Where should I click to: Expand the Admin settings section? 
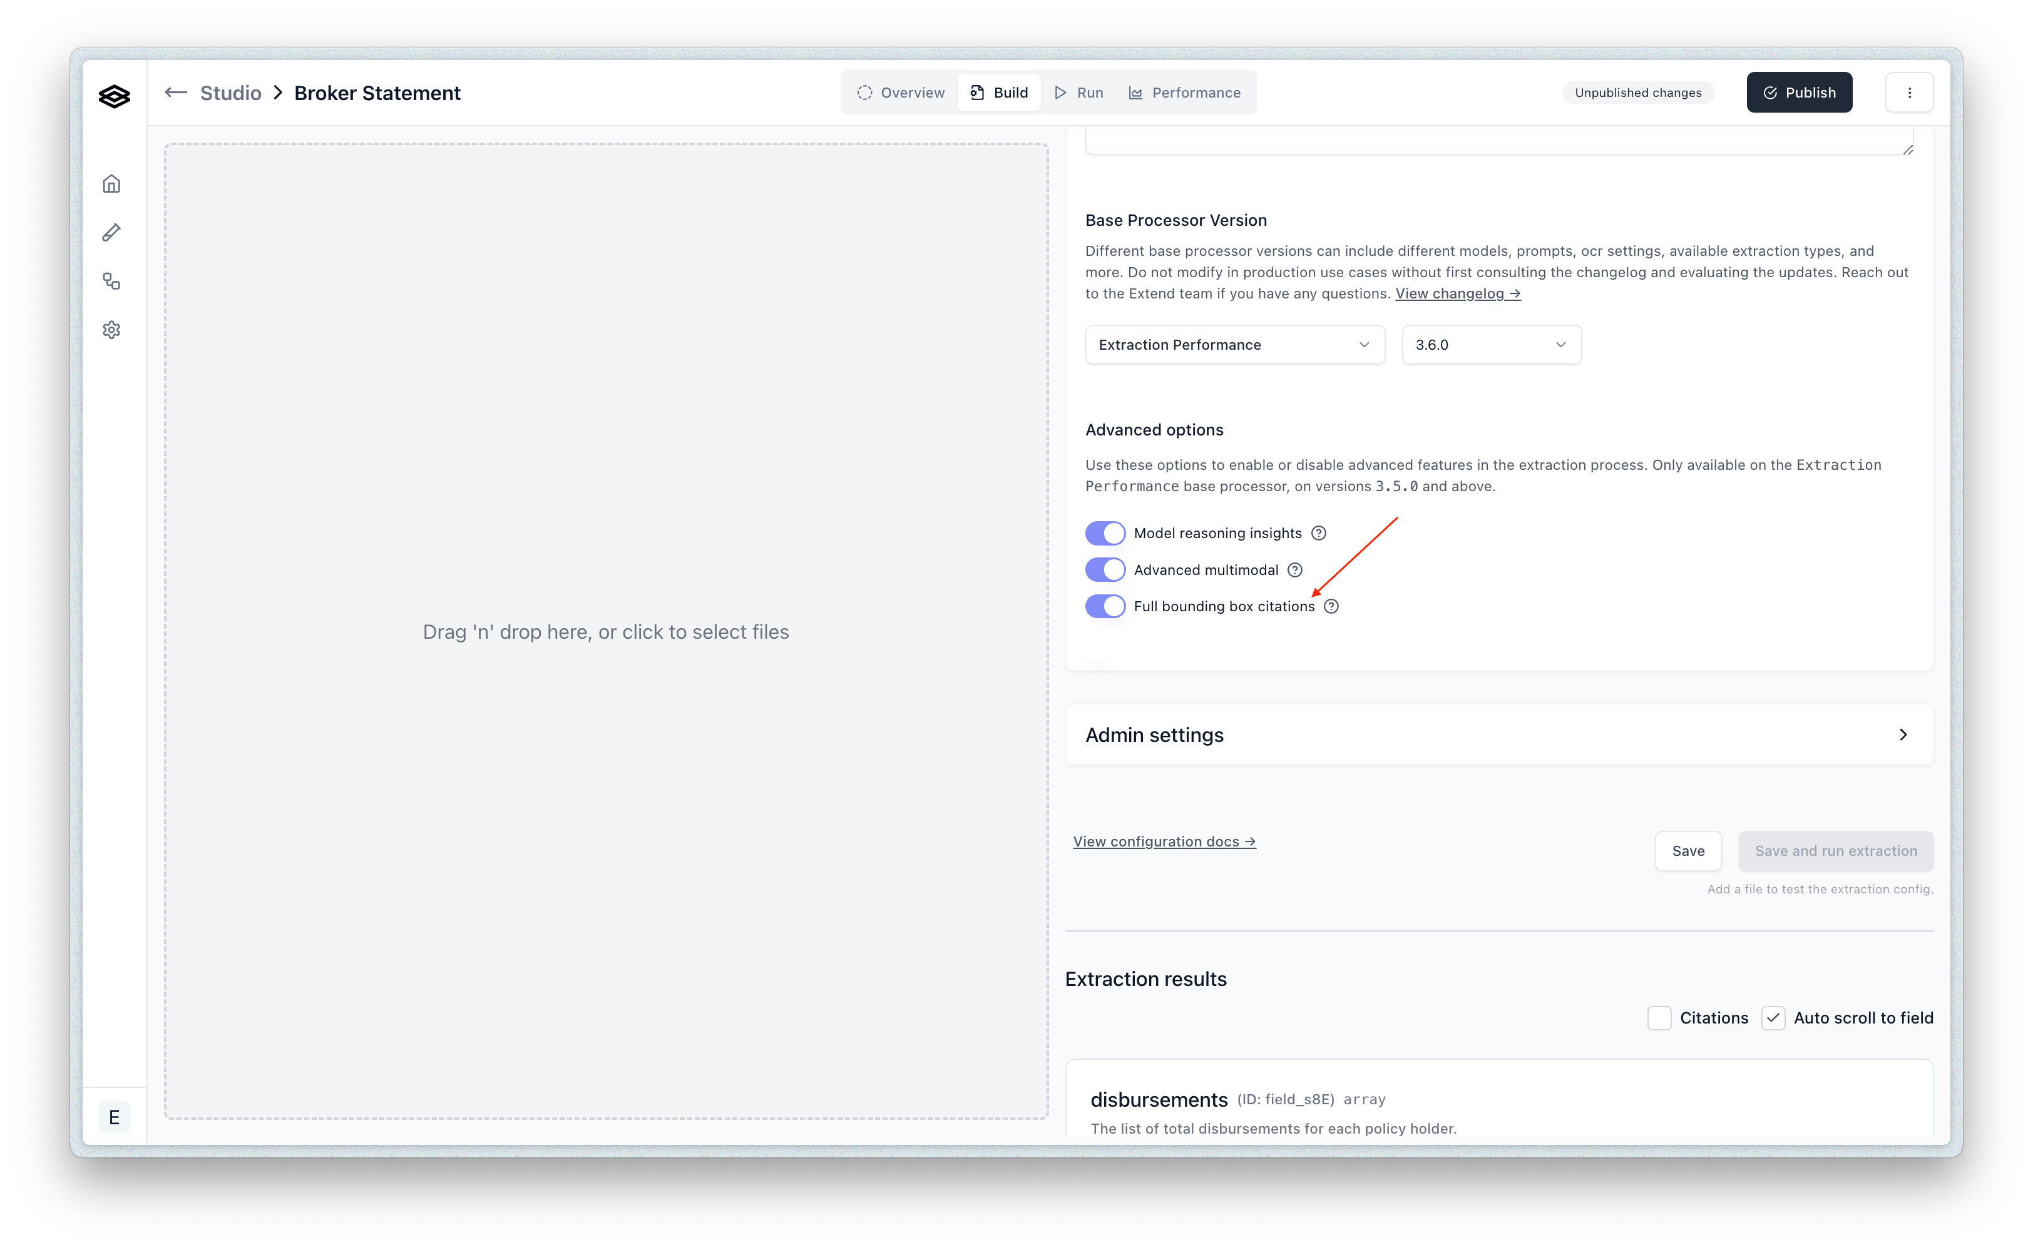(1498, 735)
